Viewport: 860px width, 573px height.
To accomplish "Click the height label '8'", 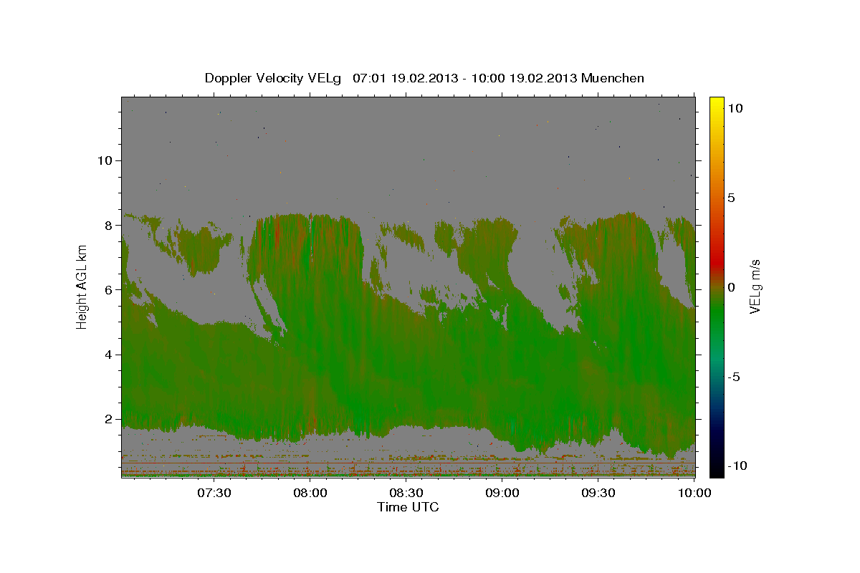I will pos(108,225).
